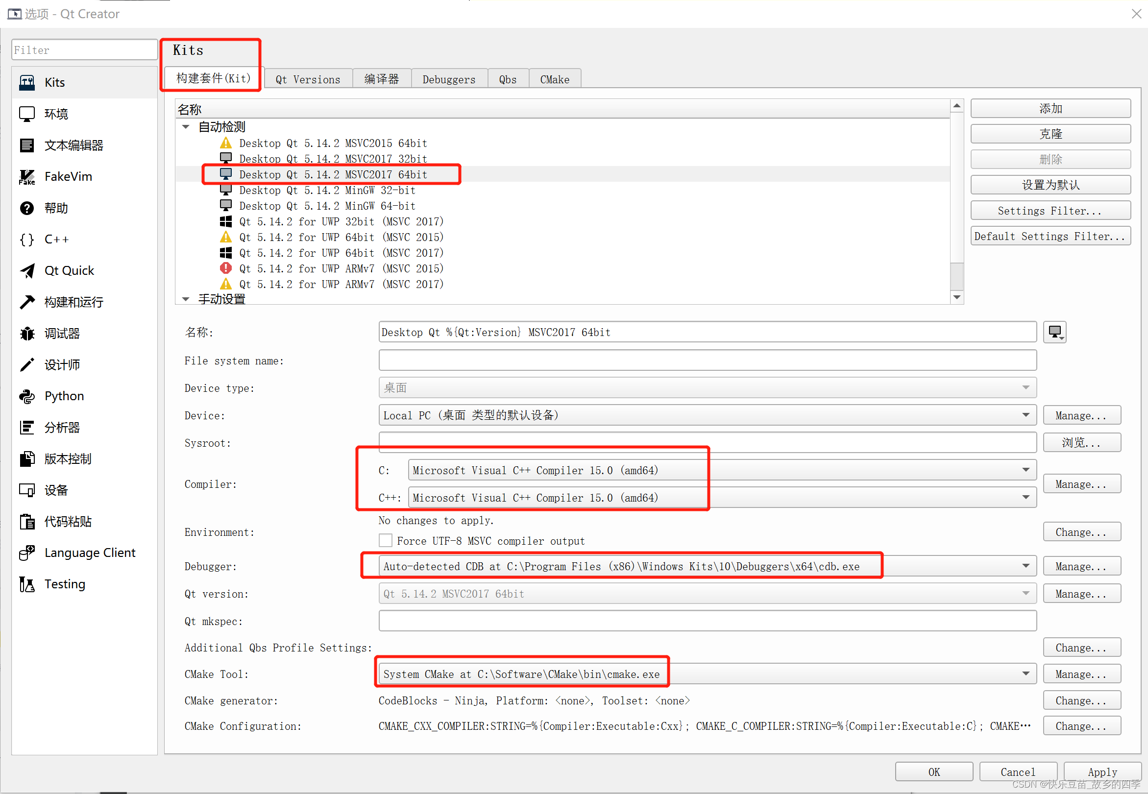Open the Debugger dropdown
Image resolution: width=1148 pixels, height=794 pixels.
click(707, 566)
